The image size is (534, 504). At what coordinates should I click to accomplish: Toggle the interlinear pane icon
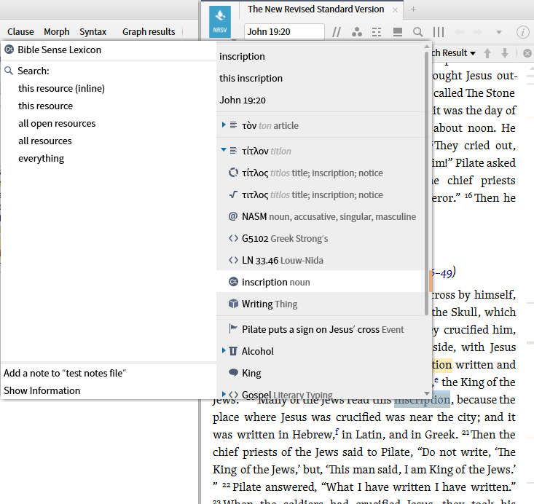(x=377, y=32)
